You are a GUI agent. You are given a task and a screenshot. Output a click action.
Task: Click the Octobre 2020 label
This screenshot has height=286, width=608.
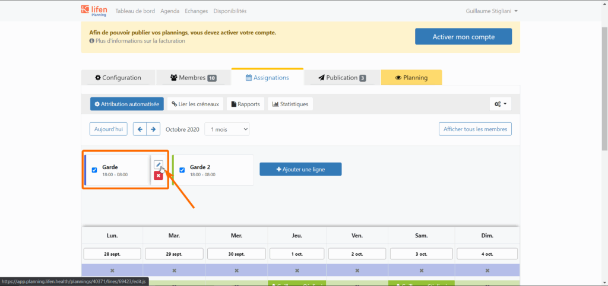pos(182,129)
